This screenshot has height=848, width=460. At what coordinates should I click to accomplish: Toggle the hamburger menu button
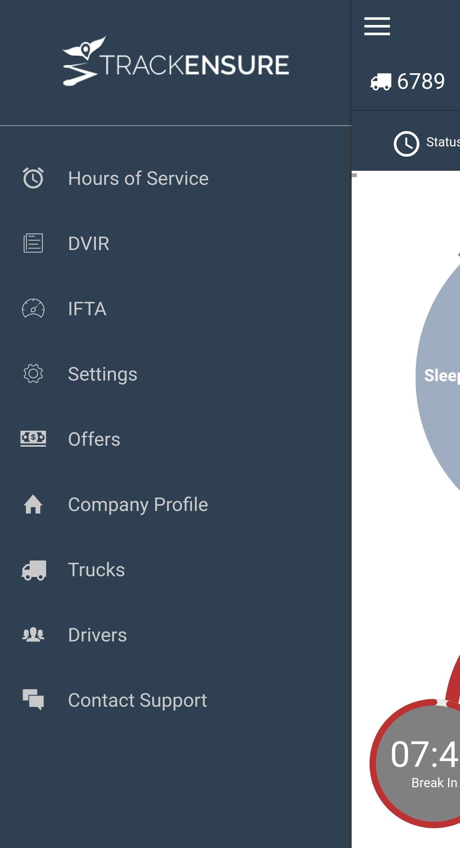pos(377,26)
